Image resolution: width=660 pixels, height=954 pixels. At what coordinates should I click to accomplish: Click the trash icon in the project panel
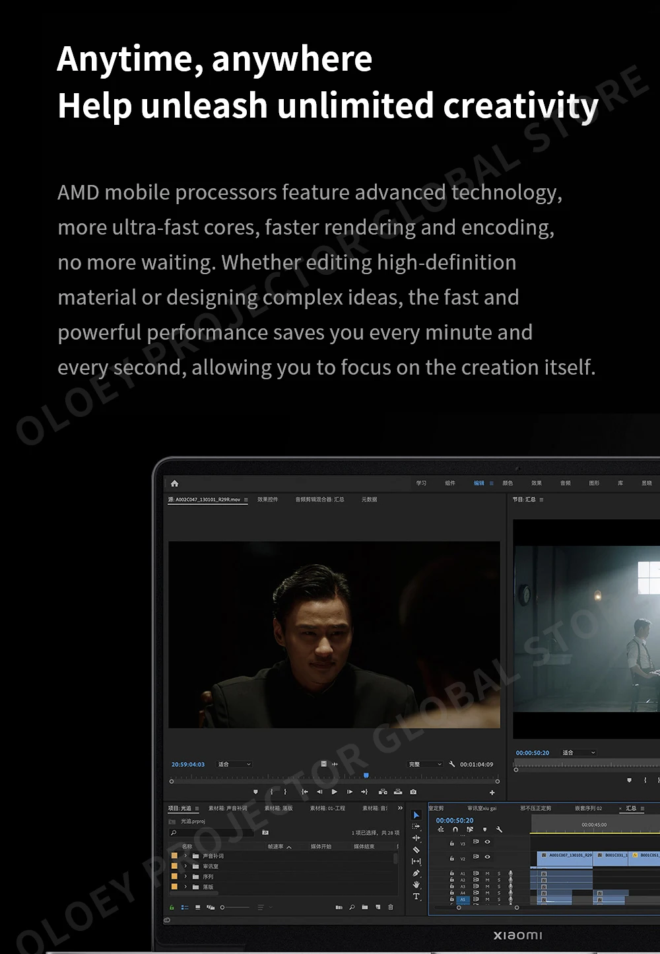390,907
